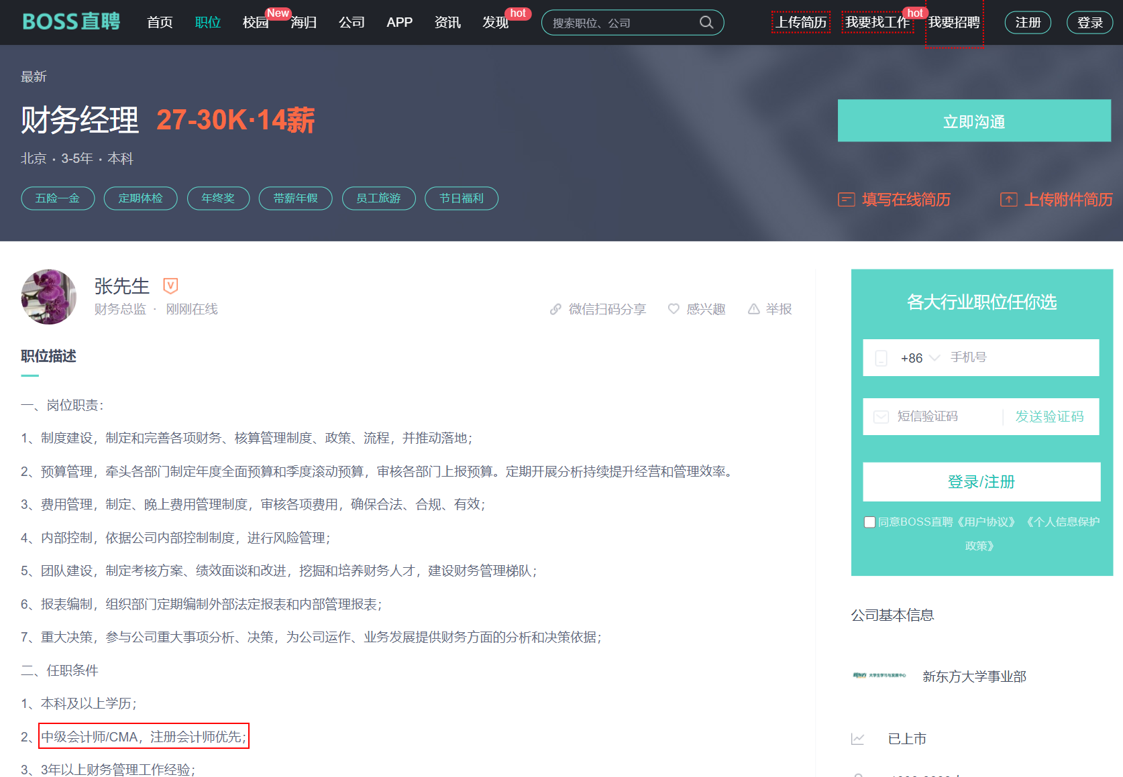Viewport: 1123px width, 777px height.
Task: Click the 登录 button
Action: (1090, 22)
